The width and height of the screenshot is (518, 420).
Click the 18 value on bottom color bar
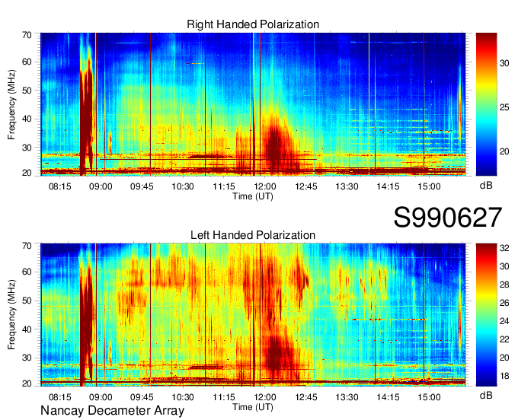click(504, 376)
